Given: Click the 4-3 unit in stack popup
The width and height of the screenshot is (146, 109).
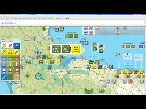Looking at the screenshot, I should coord(56,49).
